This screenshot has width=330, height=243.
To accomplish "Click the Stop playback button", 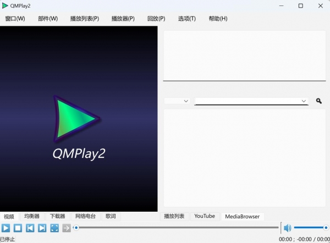I will tap(18, 228).
